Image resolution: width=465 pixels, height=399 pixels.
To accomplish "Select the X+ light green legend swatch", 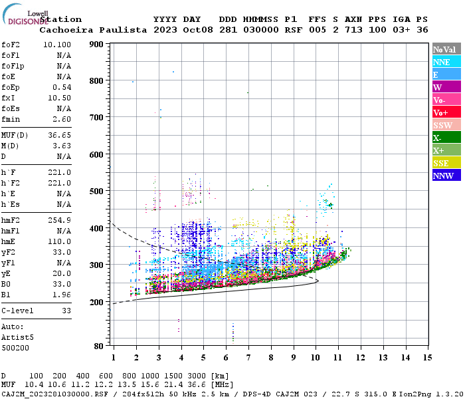I will [x=446, y=150].
